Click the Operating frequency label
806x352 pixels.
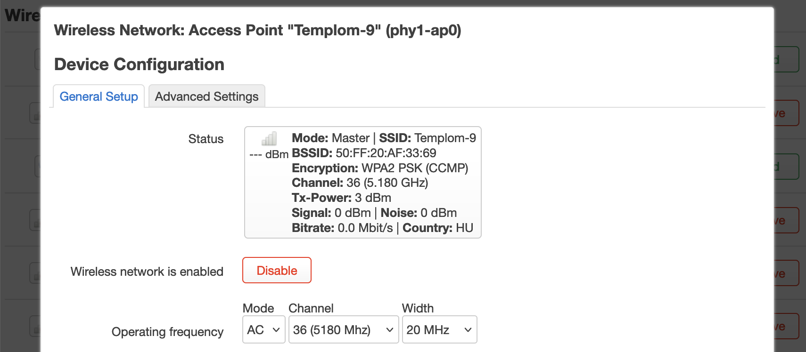click(167, 332)
